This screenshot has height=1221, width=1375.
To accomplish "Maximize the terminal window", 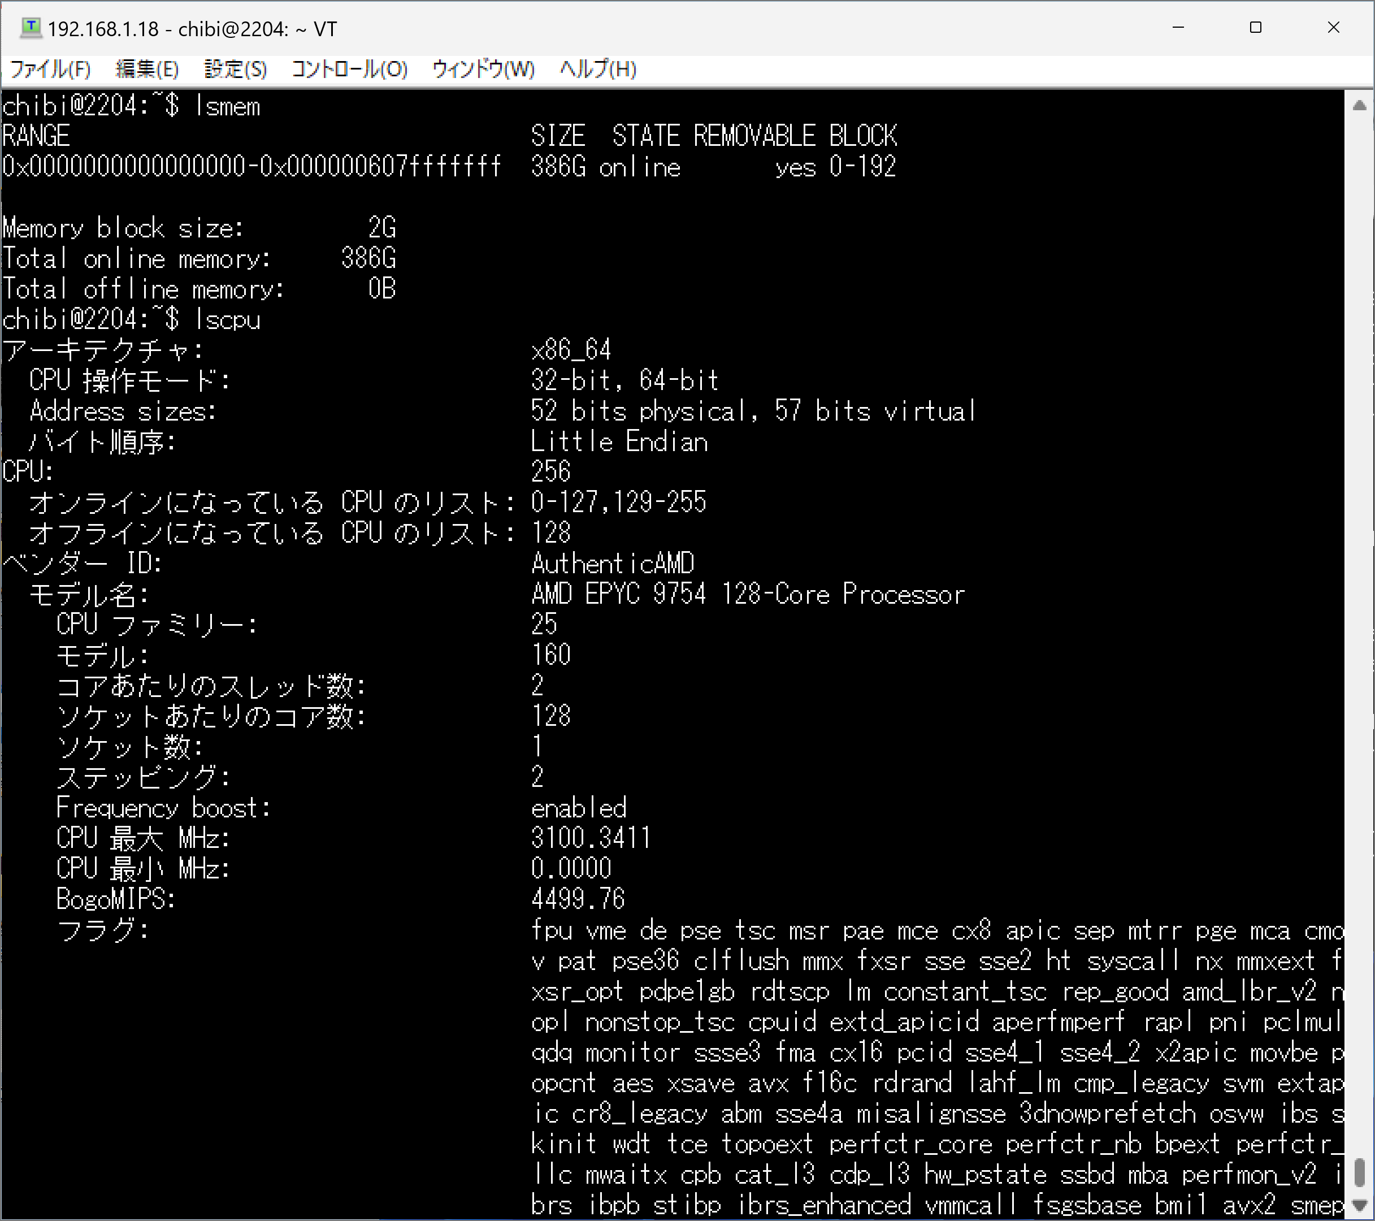I will coord(1255,28).
